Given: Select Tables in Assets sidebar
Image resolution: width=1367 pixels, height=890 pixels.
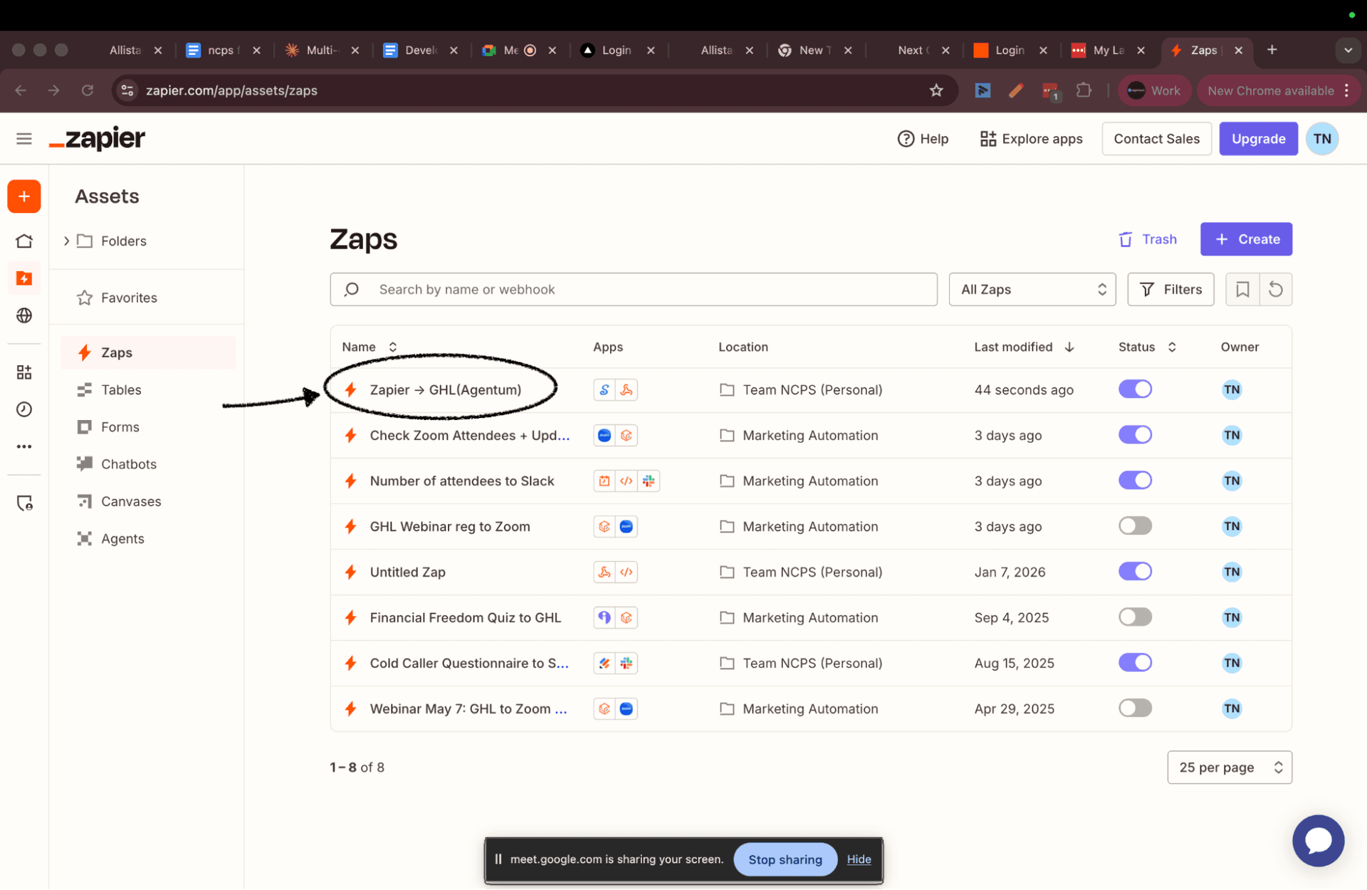Looking at the screenshot, I should tap(121, 390).
